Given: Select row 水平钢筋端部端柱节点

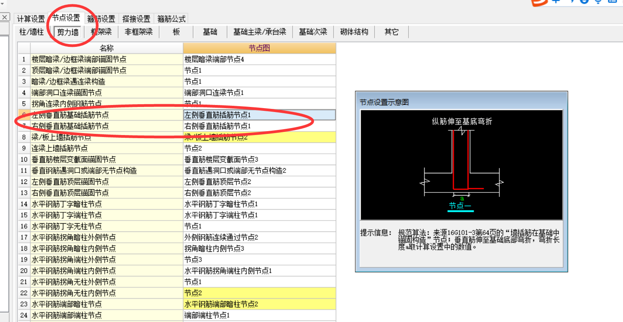Looking at the screenshot, I should pyautogui.click(x=106, y=315).
